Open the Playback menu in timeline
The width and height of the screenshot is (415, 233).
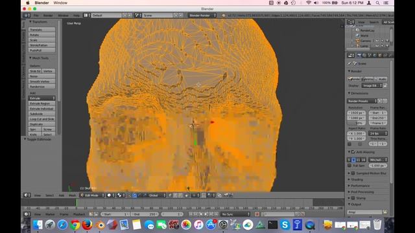tap(79, 214)
